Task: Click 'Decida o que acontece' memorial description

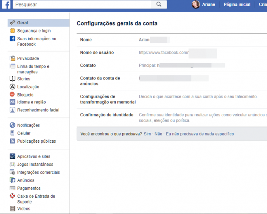Action: coord(198,96)
